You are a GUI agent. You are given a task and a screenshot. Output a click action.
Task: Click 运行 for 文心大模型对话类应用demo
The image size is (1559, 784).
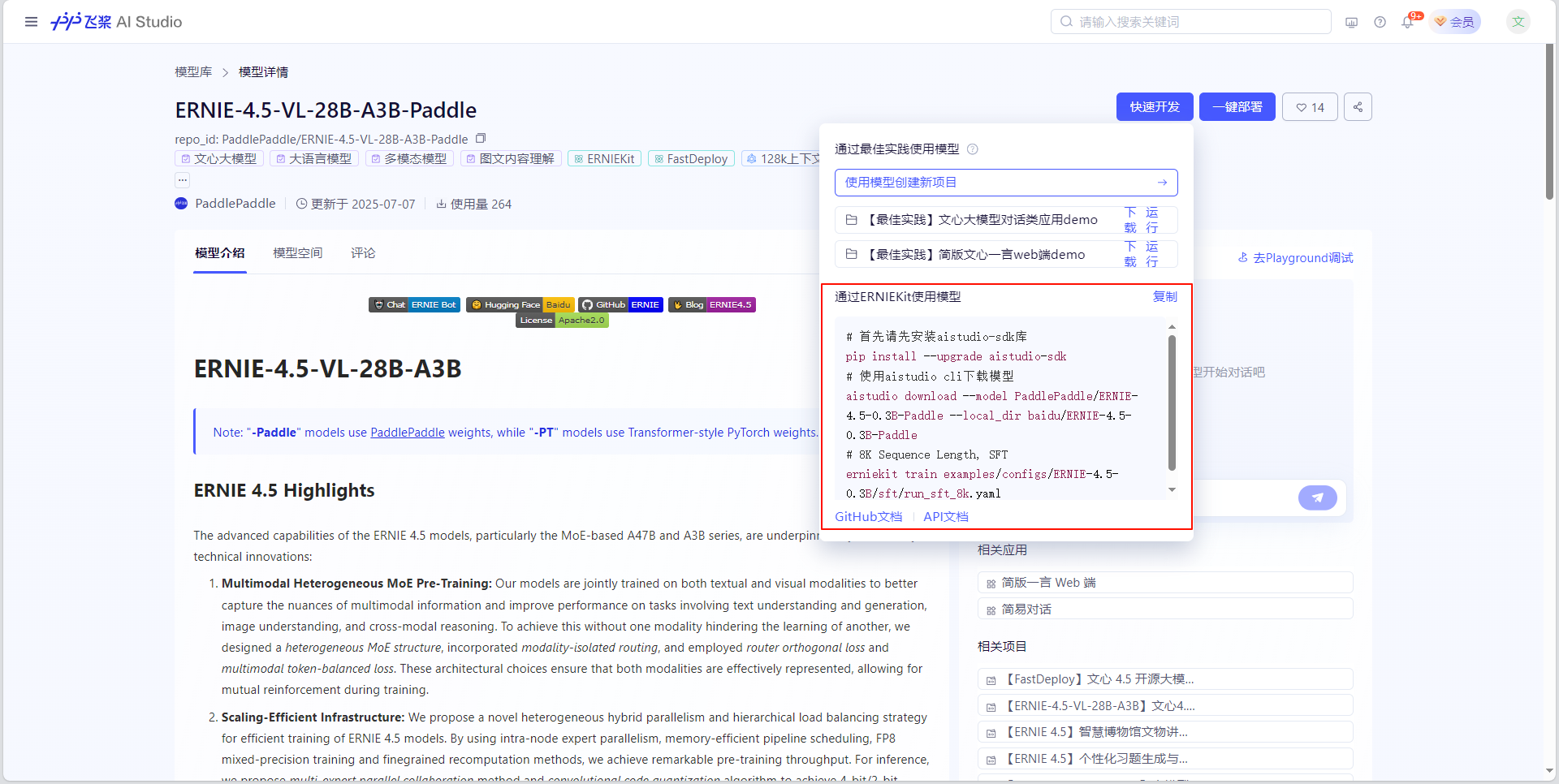pos(1152,220)
